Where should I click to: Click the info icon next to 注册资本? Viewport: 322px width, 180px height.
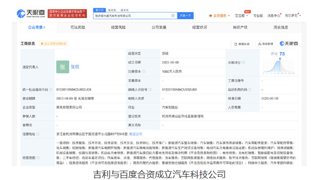click(144, 71)
